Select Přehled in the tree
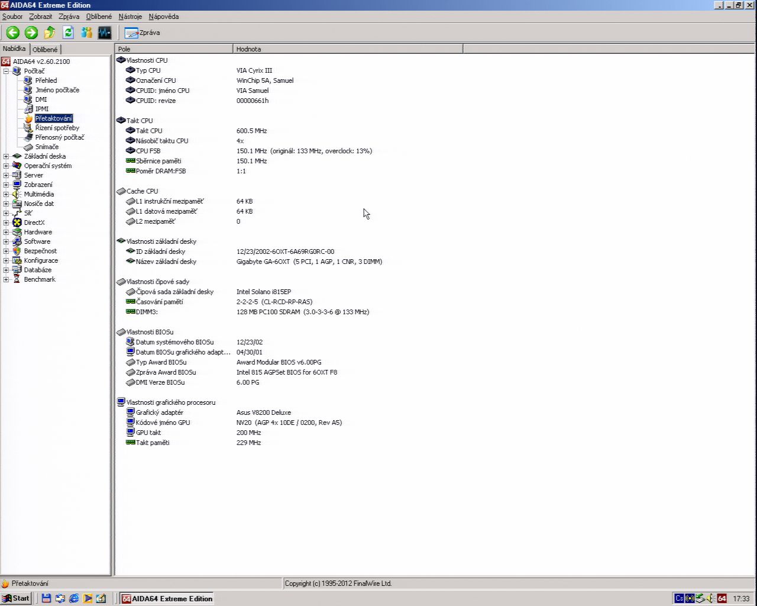This screenshot has width=757, height=606. 46,80
